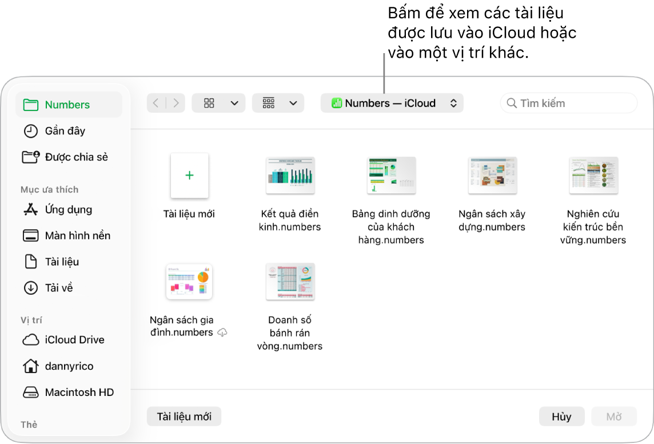
Task: Expand the view mode dropdown chevron
Action: tap(234, 103)
